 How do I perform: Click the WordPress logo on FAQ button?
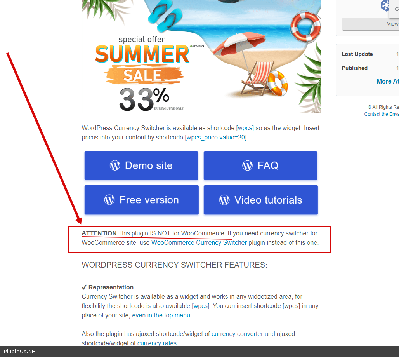[x=247, y=165]
